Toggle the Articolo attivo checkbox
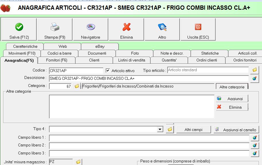Screen dimensions: 262x165 coord(108,70)
